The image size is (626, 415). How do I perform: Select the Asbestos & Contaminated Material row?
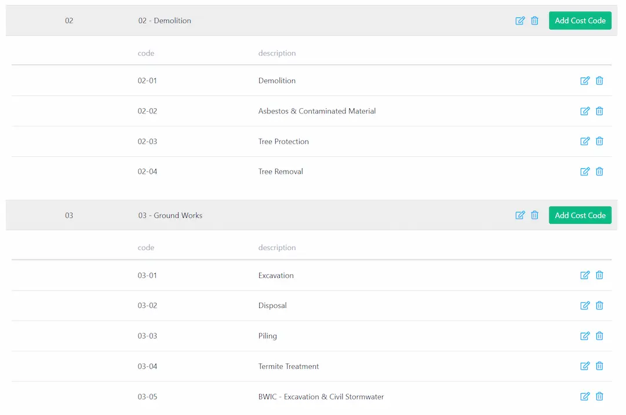316,111
